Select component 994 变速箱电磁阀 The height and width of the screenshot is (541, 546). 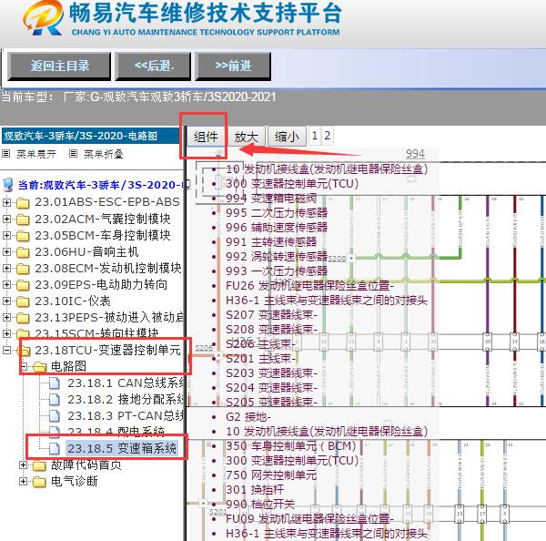coord(271,198)
